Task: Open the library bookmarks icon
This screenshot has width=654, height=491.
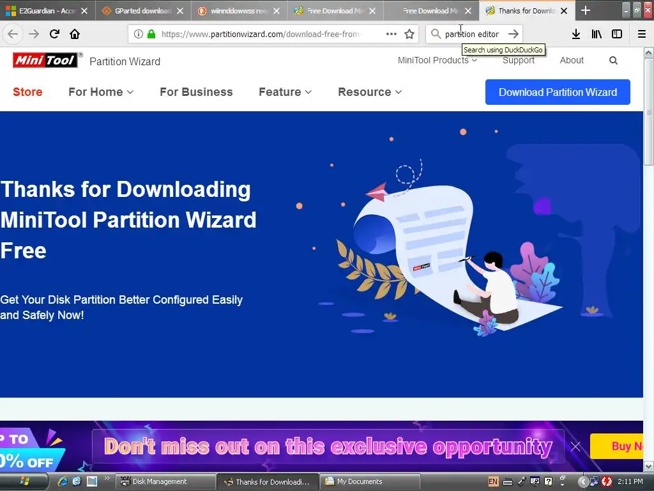Action: pyautogui.click(x=597, y=35)
